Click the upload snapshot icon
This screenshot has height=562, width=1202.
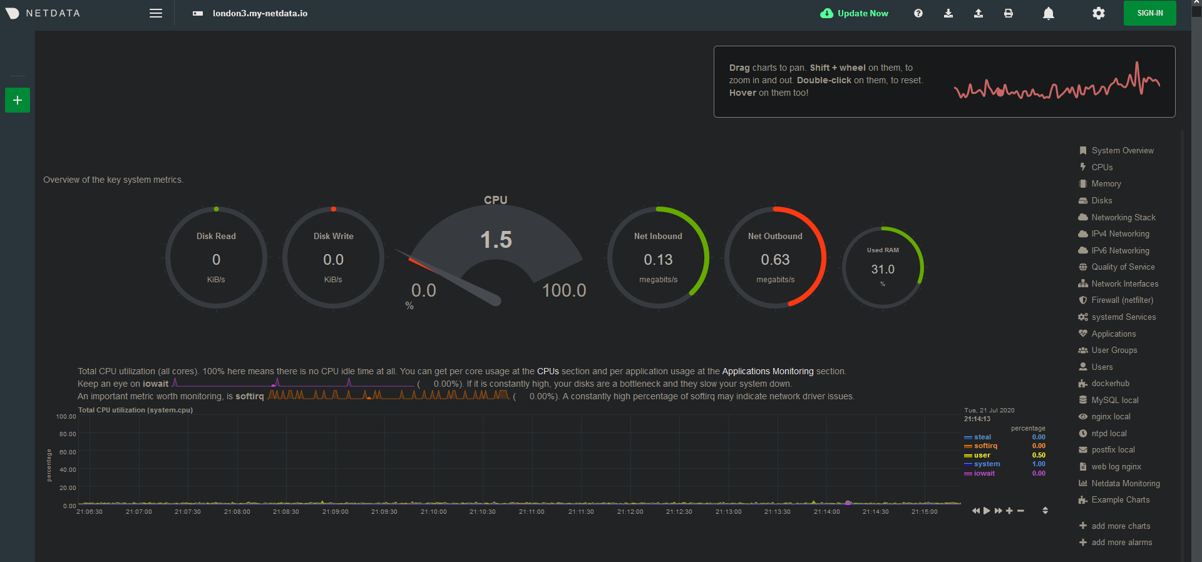coord(979,13)
